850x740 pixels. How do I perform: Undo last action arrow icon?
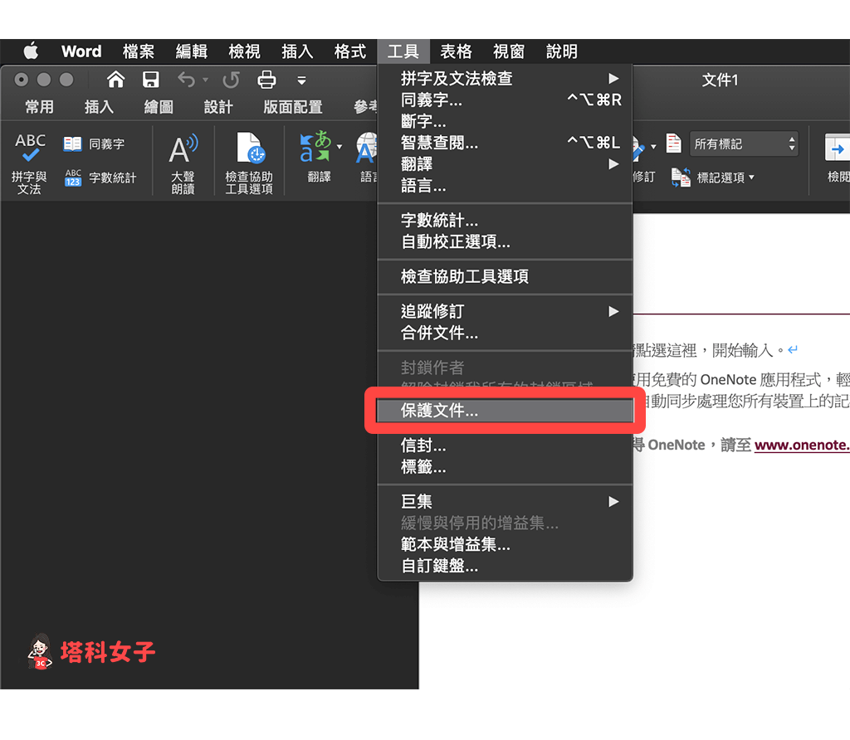click(186, 80)
